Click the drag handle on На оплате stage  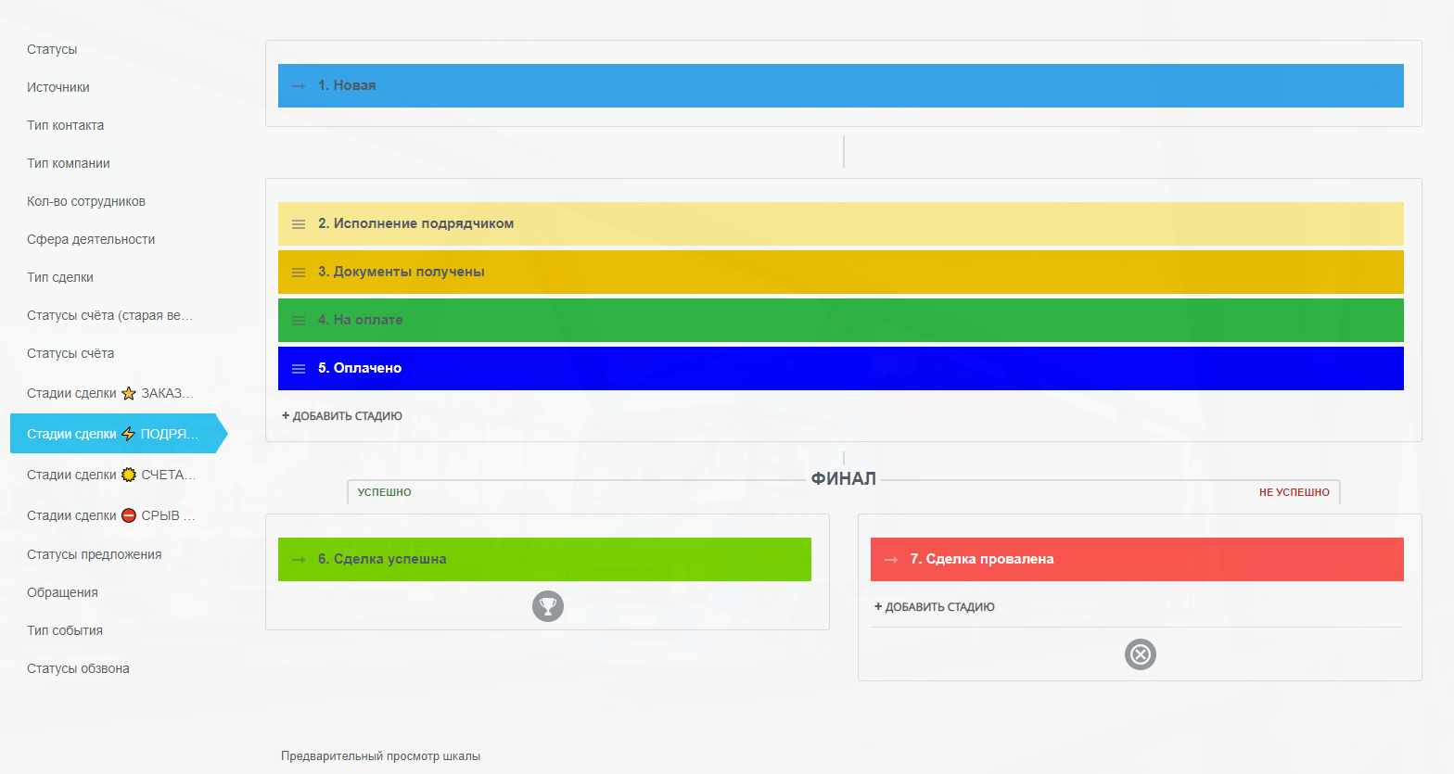click(299, 321)
